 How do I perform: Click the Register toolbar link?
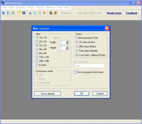(66, 13)
